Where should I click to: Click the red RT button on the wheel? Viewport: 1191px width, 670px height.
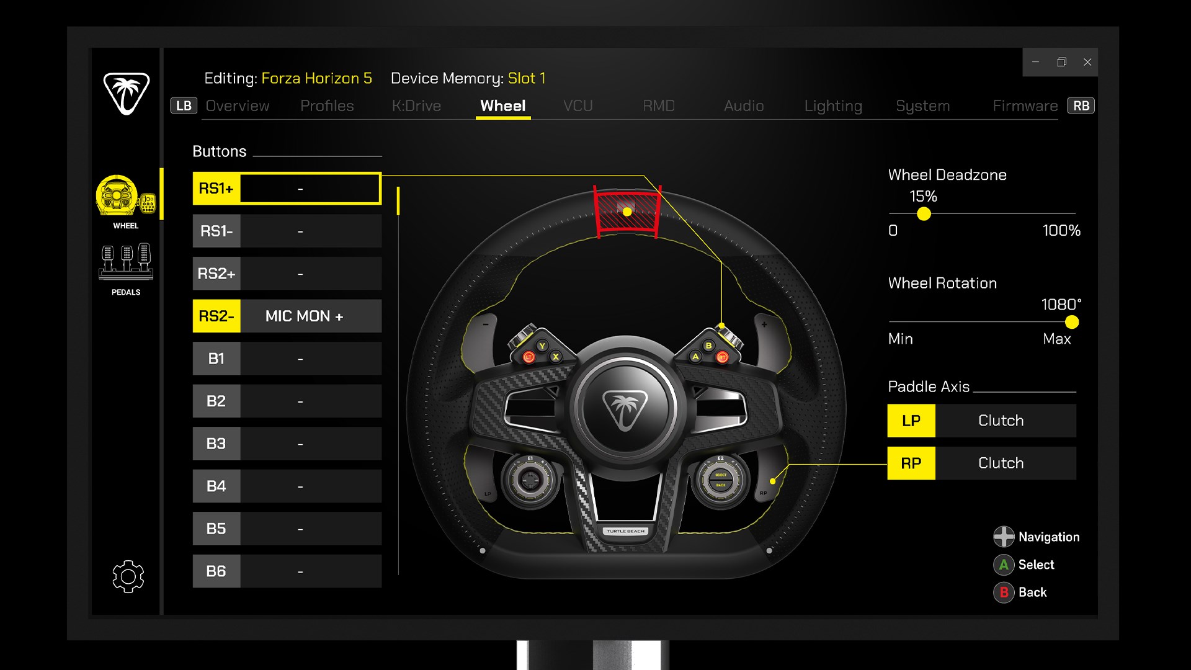[722, 357]
